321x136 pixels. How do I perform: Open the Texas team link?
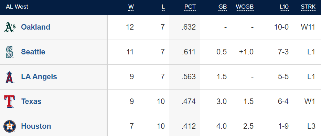pyautogui.click(x=31, y=101)
